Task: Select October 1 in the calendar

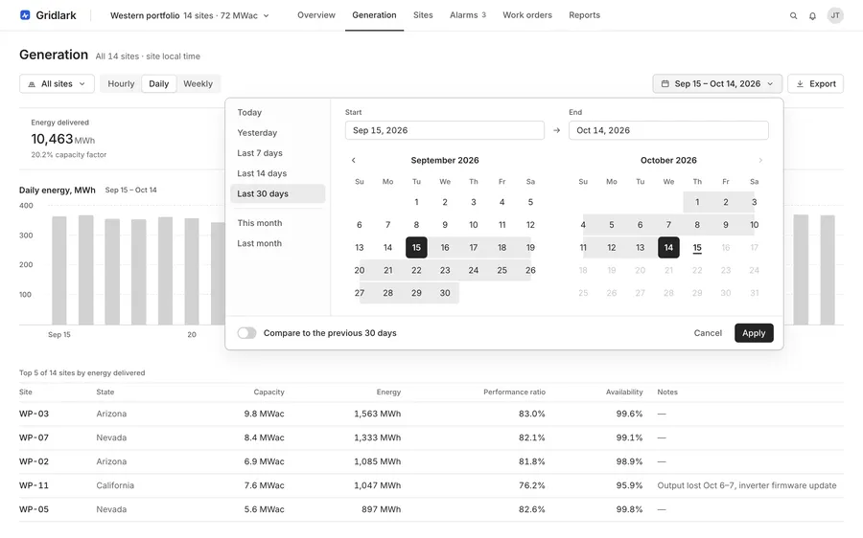Action: pos(697,202)
